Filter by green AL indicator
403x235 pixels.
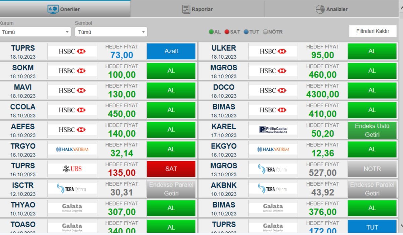tap(215, 32)
